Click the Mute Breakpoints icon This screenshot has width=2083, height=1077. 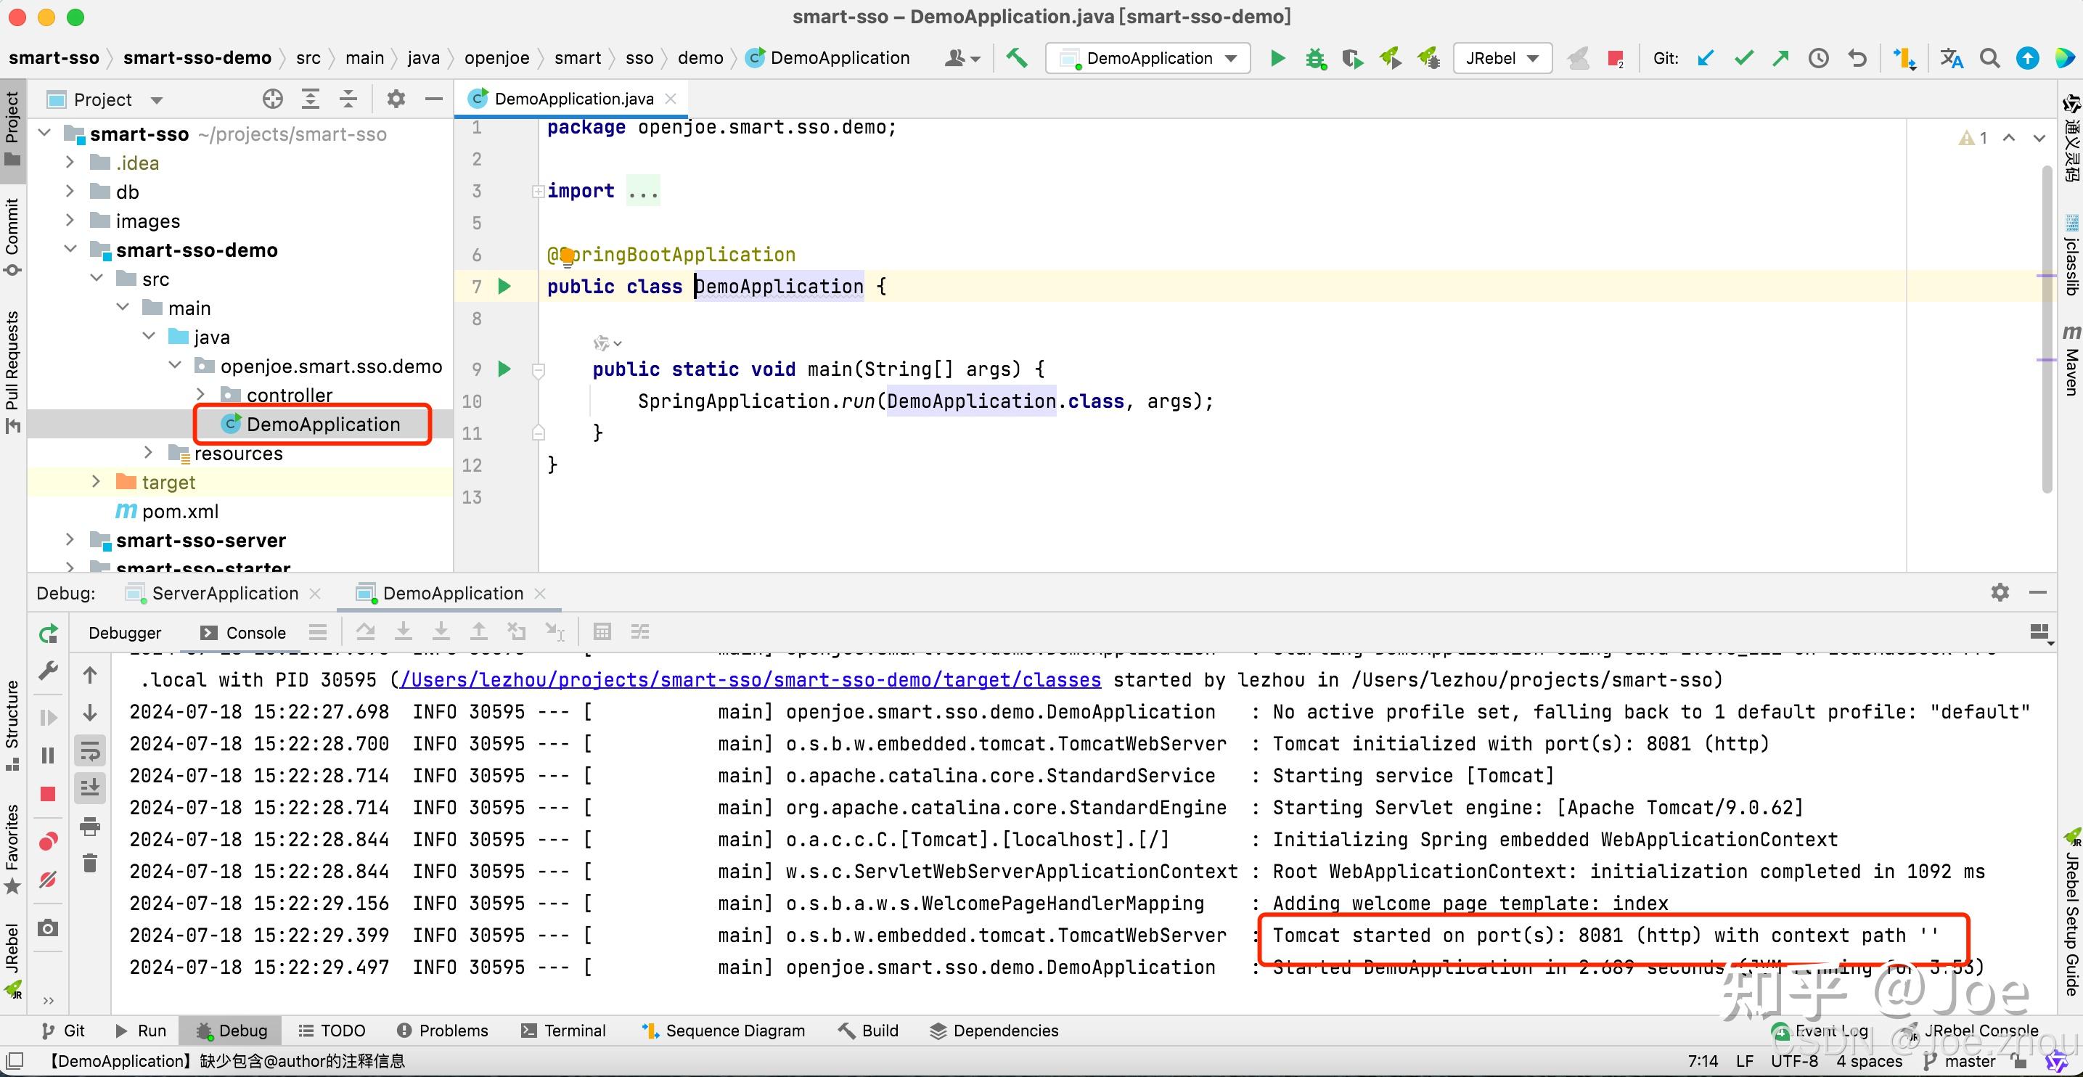[x=48, y=879]
